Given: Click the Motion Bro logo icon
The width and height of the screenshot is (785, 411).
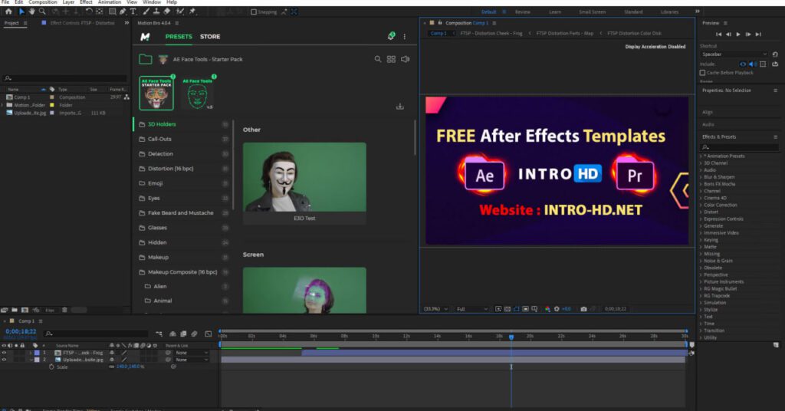Looking at the screenshot, I should [145, 37].
